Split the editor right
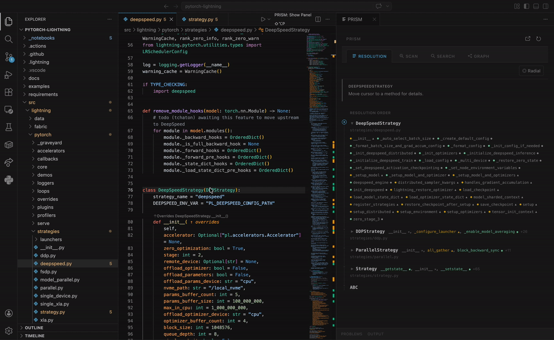Screen dimensions: 554x340 [318, 19]
